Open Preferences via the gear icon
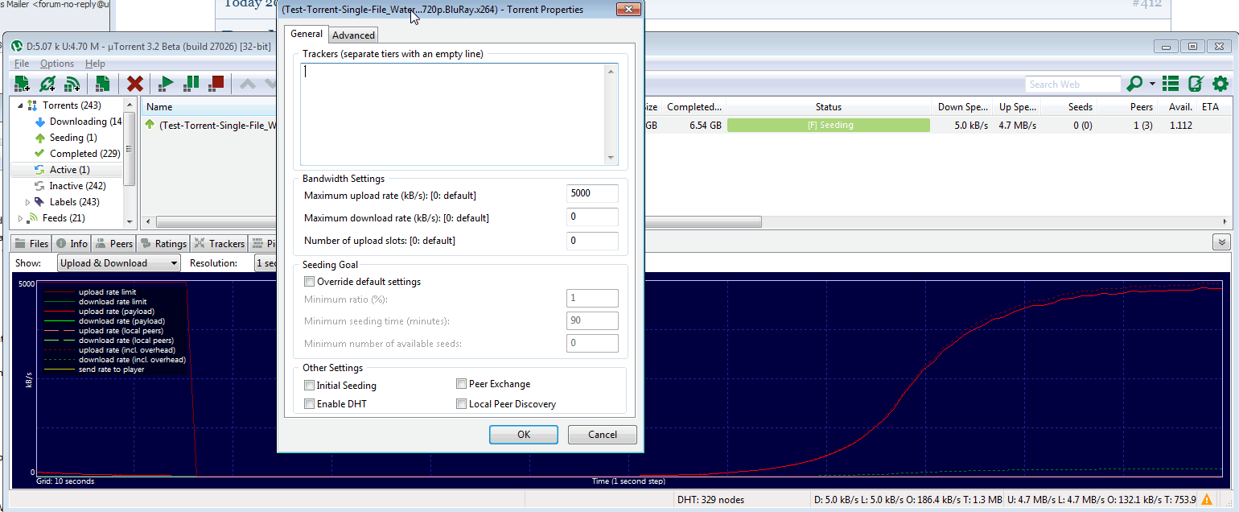The height and width of the screenshot is (512, 1239). click(x=1220, y=84)
